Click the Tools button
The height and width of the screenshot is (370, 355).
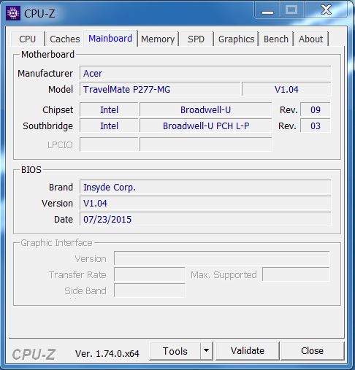(x=175, y=351)
